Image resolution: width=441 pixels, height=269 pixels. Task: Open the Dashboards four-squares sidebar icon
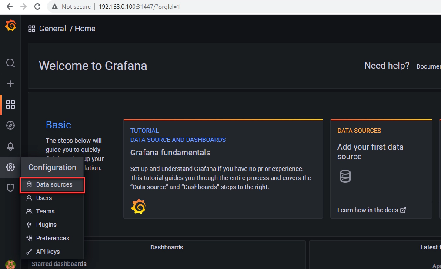[x=10, y=105]
